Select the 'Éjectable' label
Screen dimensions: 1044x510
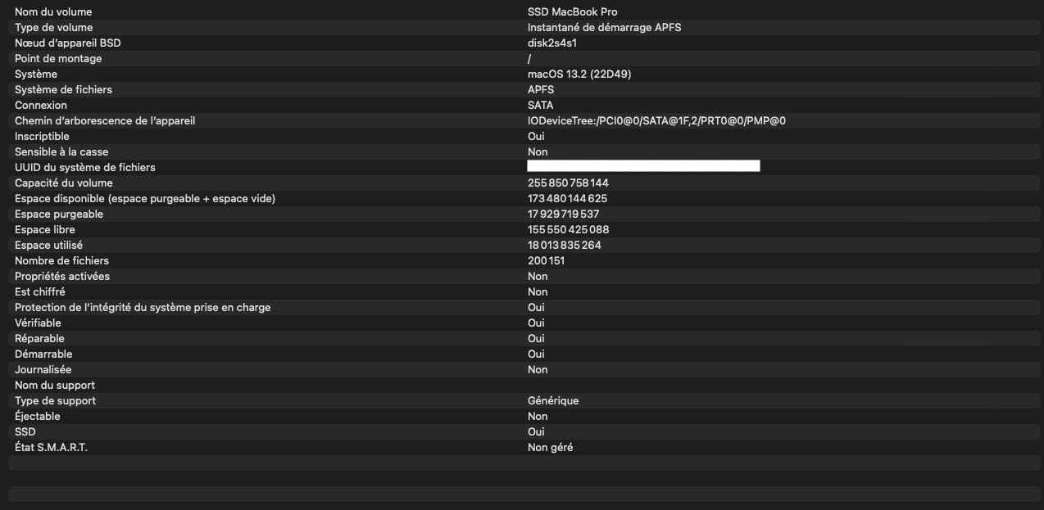[38, 417]
